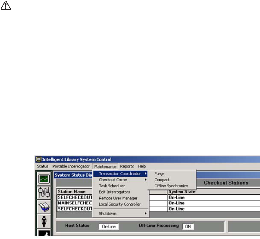Click the Off-Line Processing ON field
The width and height of the screenshot is (260, 239).
tap(188, 226)
